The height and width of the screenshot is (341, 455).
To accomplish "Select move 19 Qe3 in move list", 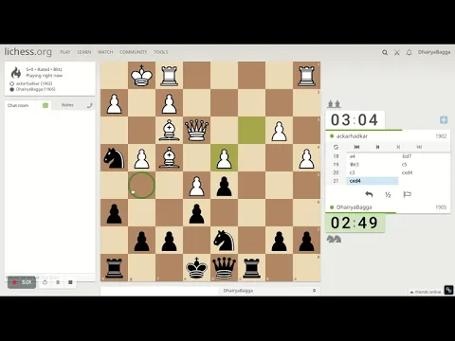I will click(x=373, y=165).
